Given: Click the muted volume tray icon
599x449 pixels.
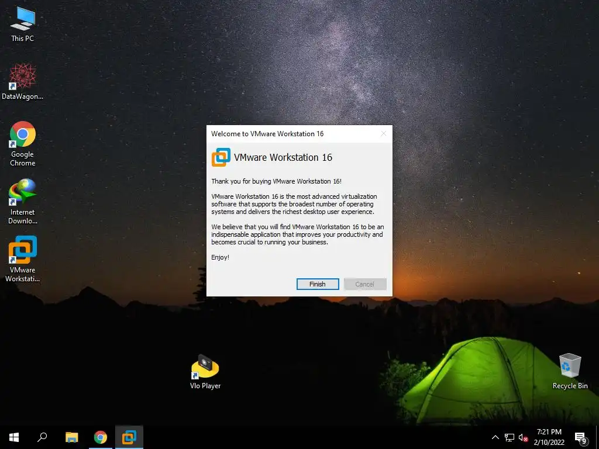Looking at the screenshot, I should [523, 437].
